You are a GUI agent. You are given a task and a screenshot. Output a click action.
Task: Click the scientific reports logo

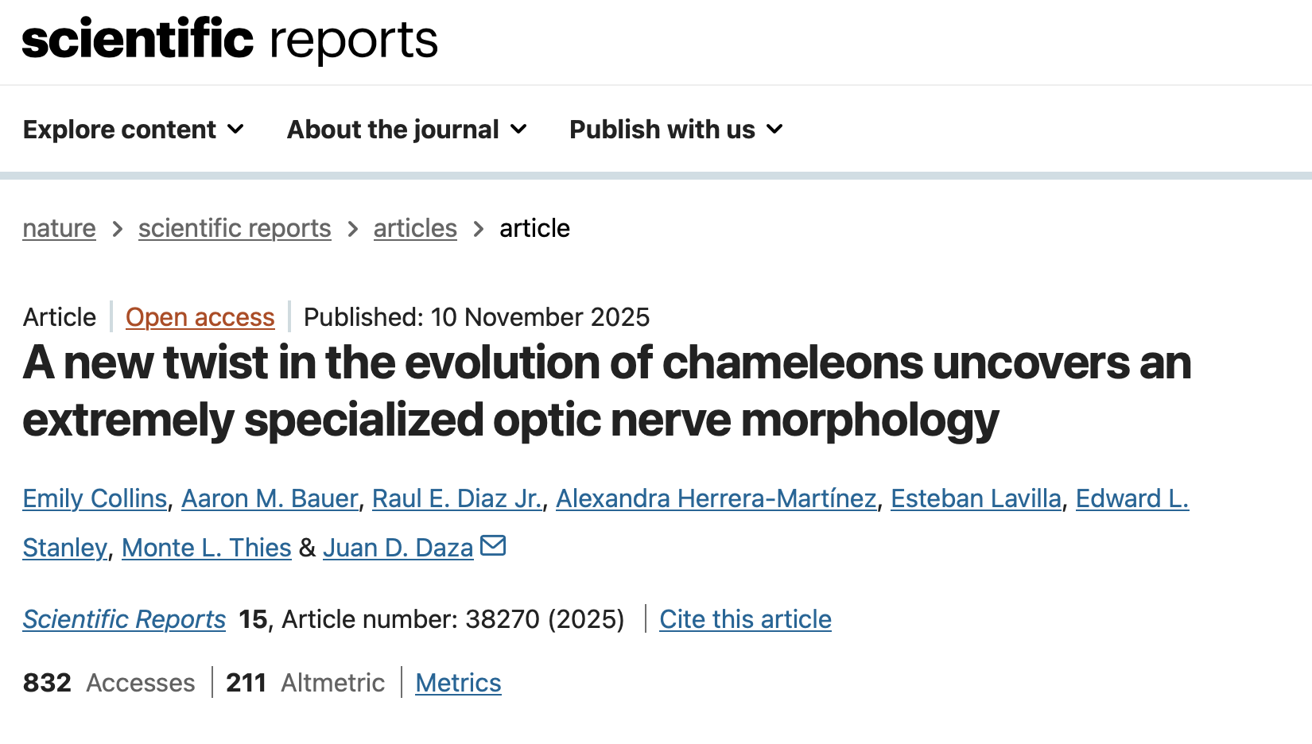pyautogui.click(x=230, y=40)
